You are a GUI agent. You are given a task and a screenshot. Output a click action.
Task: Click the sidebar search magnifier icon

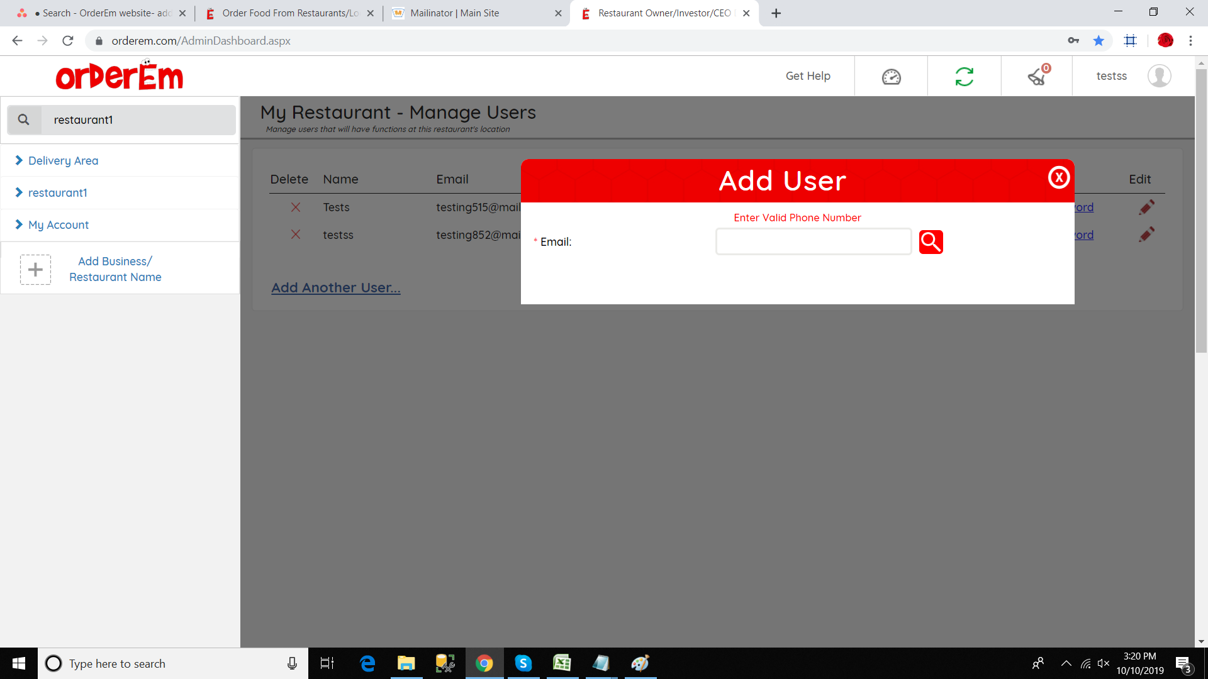click(x=24, y=119)
